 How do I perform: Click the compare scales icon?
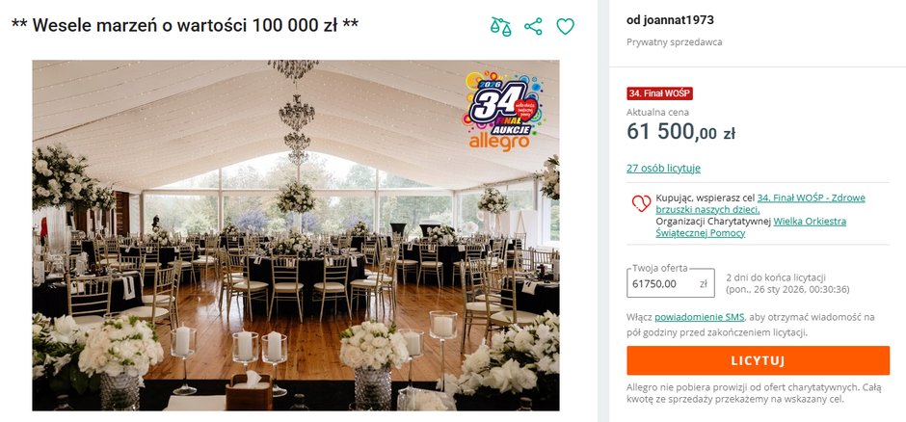coord(500,26)
